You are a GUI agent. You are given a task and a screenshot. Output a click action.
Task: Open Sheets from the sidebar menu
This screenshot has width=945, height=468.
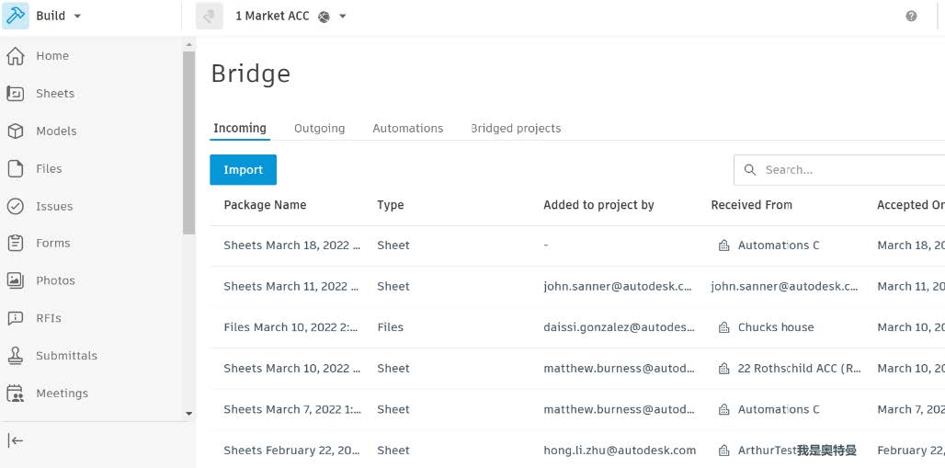pos(55,94)
